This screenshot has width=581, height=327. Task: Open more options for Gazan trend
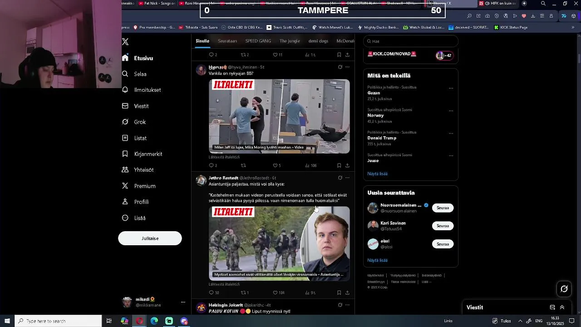click(451, 88)
